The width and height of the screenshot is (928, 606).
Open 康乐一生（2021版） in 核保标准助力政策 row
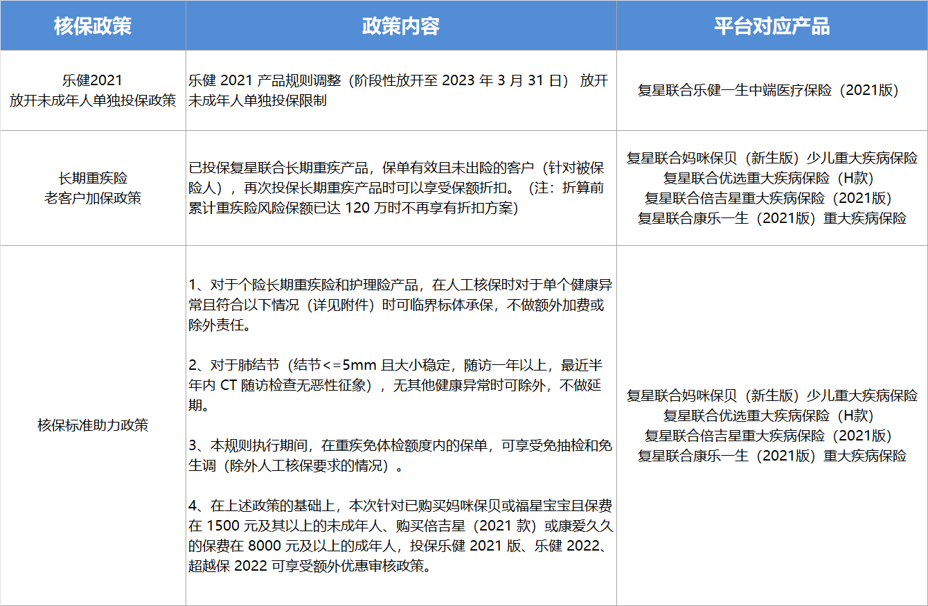[x=771, y=456]
